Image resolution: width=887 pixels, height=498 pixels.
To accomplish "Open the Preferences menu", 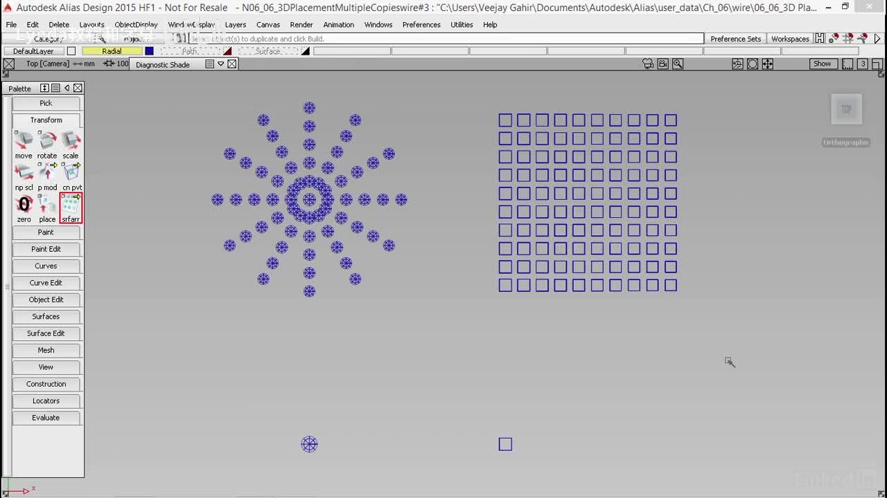I will 421,25.
